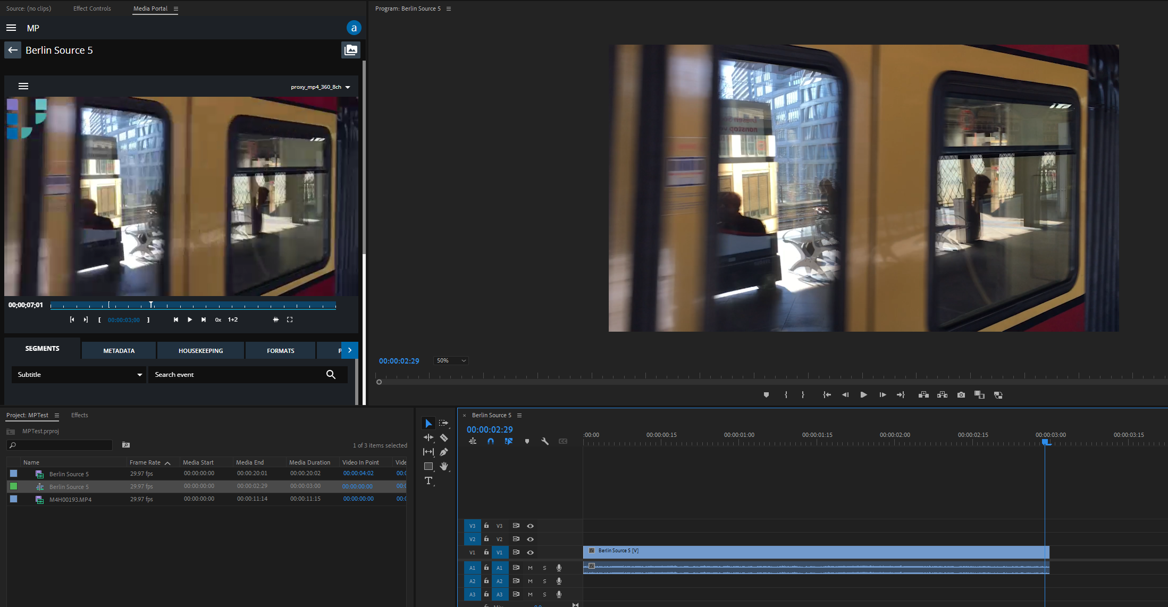1168x607 pixels.
Task: Select the Hand tool
Action: (x=444, y=466)
